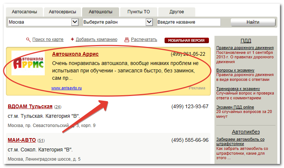Open the Вопросы к экзамену link
The image size is (284, 168).
(235, 70)
